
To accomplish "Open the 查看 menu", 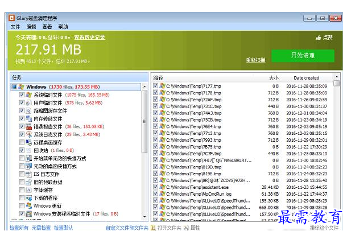I will click(x=47, y=27).
